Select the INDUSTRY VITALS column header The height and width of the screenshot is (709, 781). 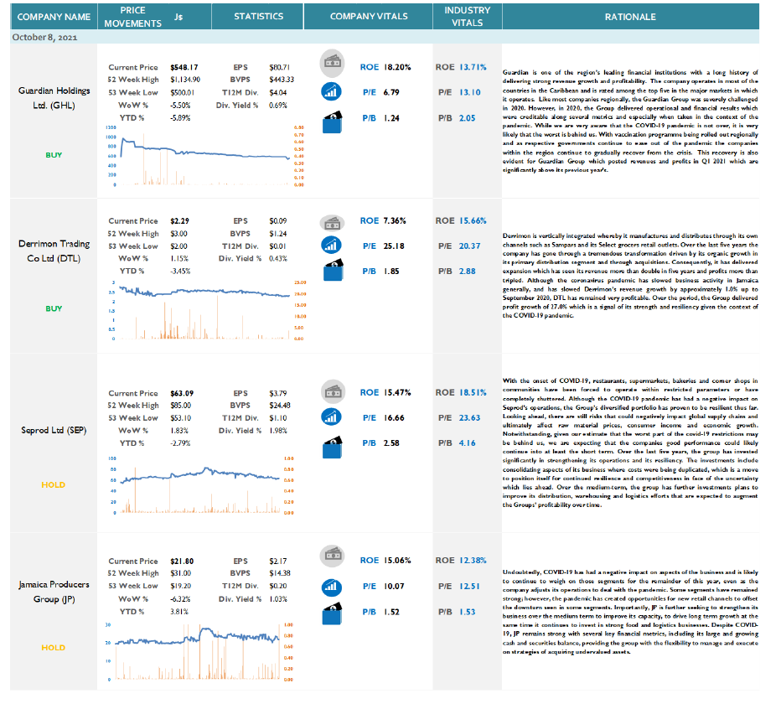coord(468,17)
